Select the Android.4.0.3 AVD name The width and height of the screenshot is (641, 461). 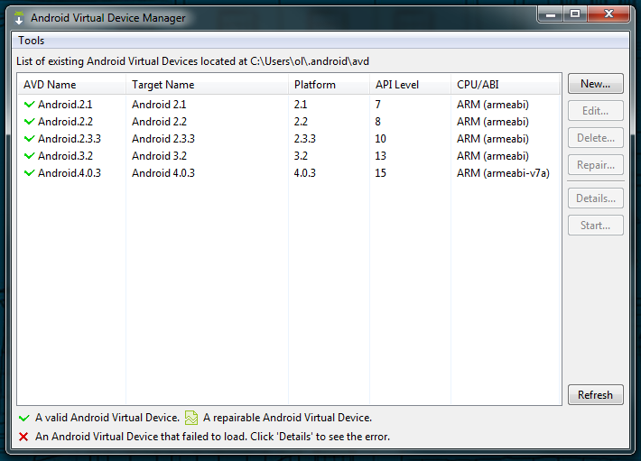(x=70, y=173)
